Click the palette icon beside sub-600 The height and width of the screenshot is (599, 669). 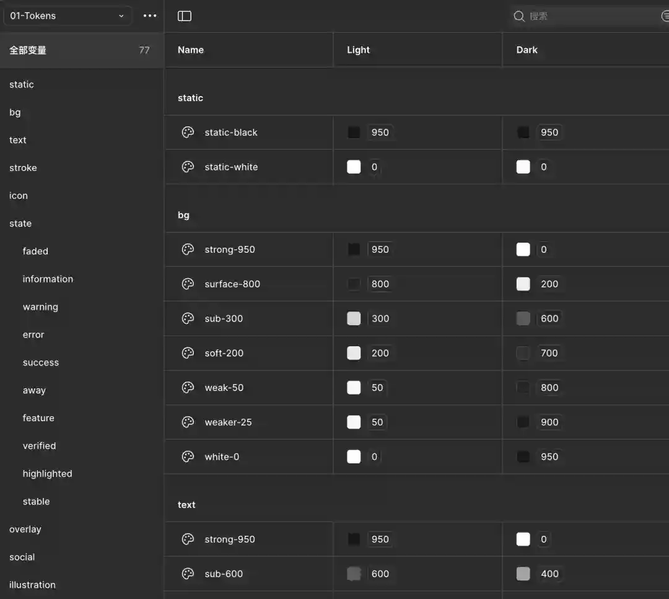188,574
